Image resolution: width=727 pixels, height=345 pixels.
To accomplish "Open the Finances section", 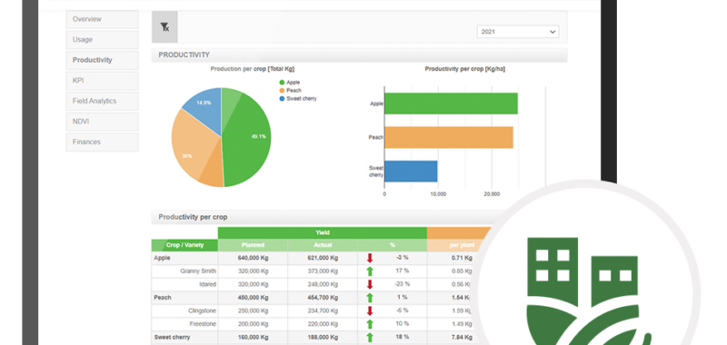I will click(x=102, y=142).
